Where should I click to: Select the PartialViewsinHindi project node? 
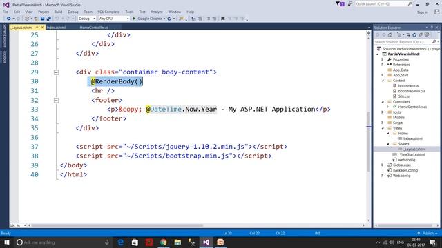[x=403, y=54]
